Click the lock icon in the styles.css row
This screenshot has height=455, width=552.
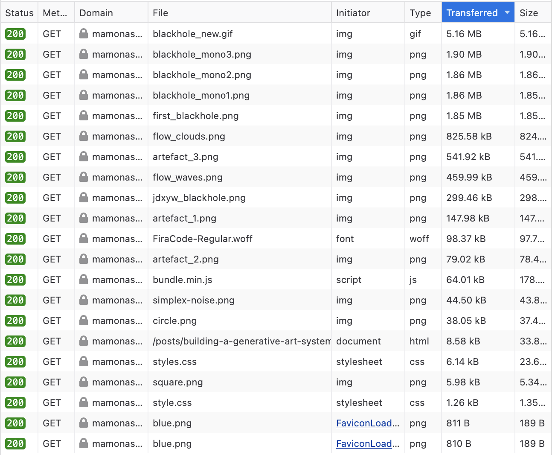tap(84, 362)
